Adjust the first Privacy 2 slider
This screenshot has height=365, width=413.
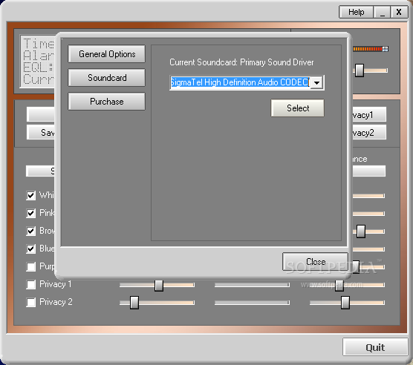point(134,303)
